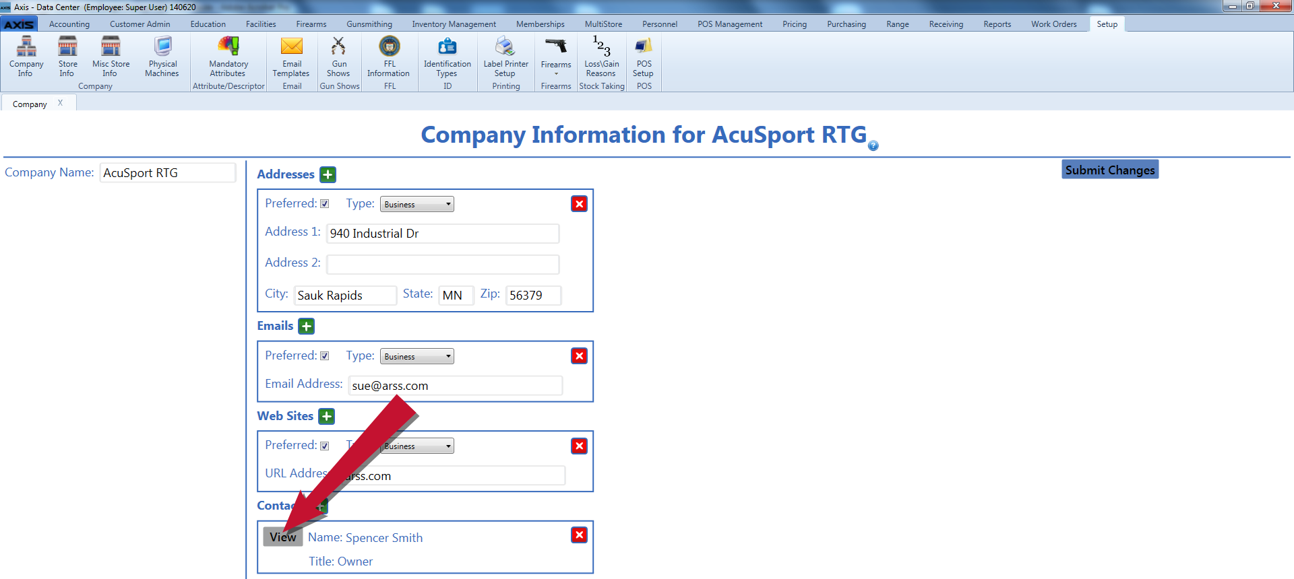Open the Firearms ribbon tab
Viewport: 1294px width, 579px height.
pos(311,24)
